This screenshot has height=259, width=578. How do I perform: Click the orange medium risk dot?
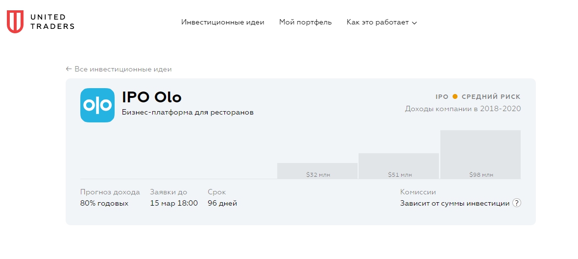click(x=455, y=96)
